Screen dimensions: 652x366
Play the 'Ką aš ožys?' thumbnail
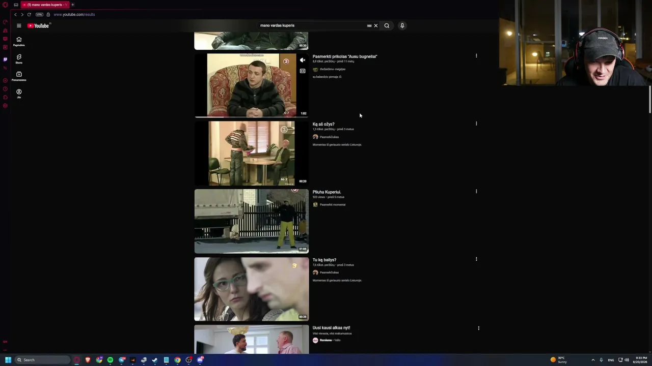pos(251,153)
